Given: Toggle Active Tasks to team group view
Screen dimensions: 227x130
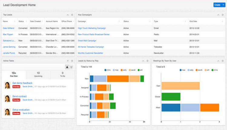Looking at the screenshot, I should pos(72,67).
